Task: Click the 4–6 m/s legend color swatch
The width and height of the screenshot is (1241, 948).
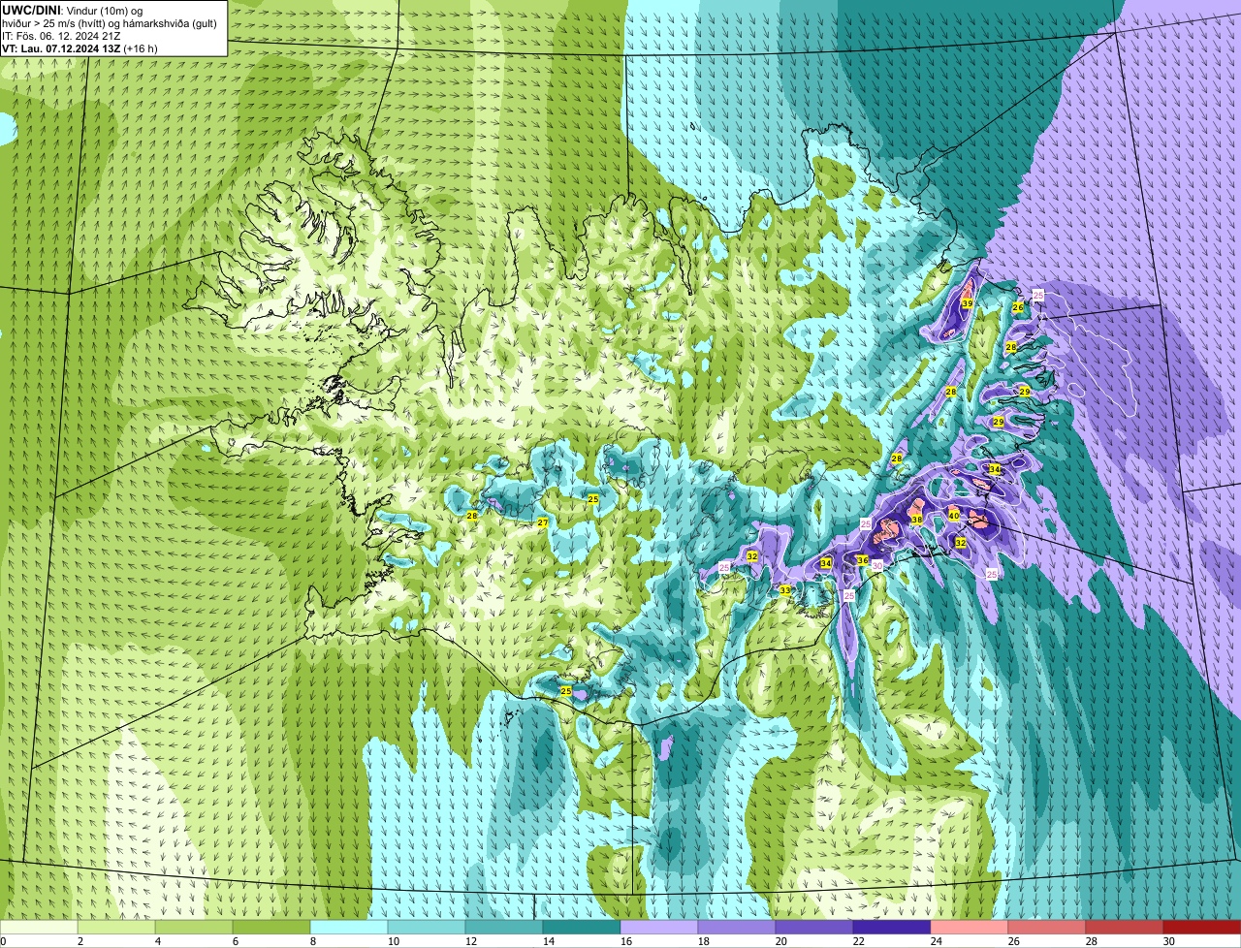Action: point(194,928)
